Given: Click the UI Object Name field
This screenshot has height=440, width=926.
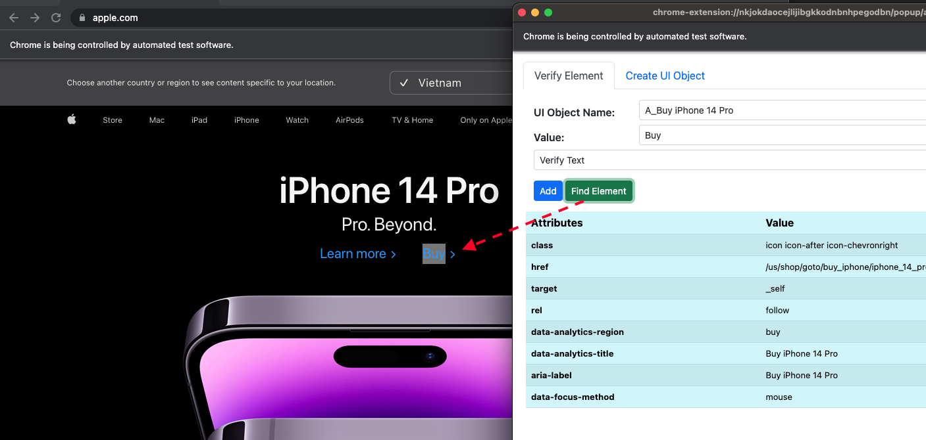Looking at the screenshot, I should click(x=782, y=110).
